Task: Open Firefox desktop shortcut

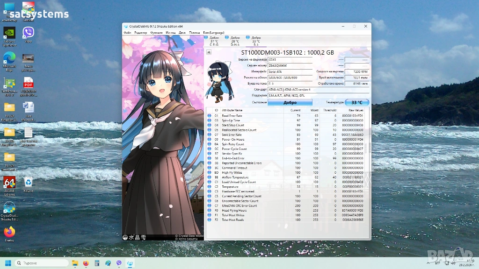Action: tap(9, 234)
